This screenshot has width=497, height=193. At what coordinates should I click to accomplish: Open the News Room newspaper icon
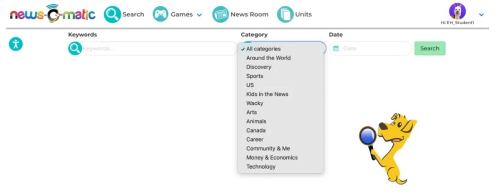click(x=220, y=14)
